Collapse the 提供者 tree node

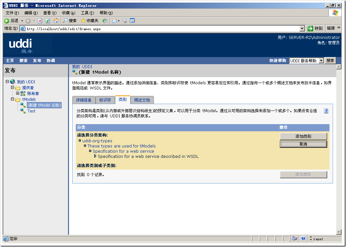pyautogui.click(x=13, y=88)
